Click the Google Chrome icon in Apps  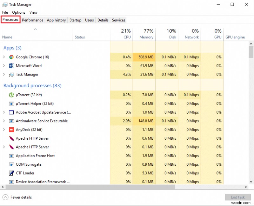click(x=11, y=57)
